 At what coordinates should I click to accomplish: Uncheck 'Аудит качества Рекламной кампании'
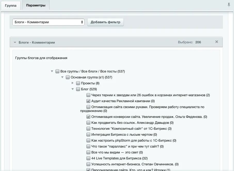[88, 101]
